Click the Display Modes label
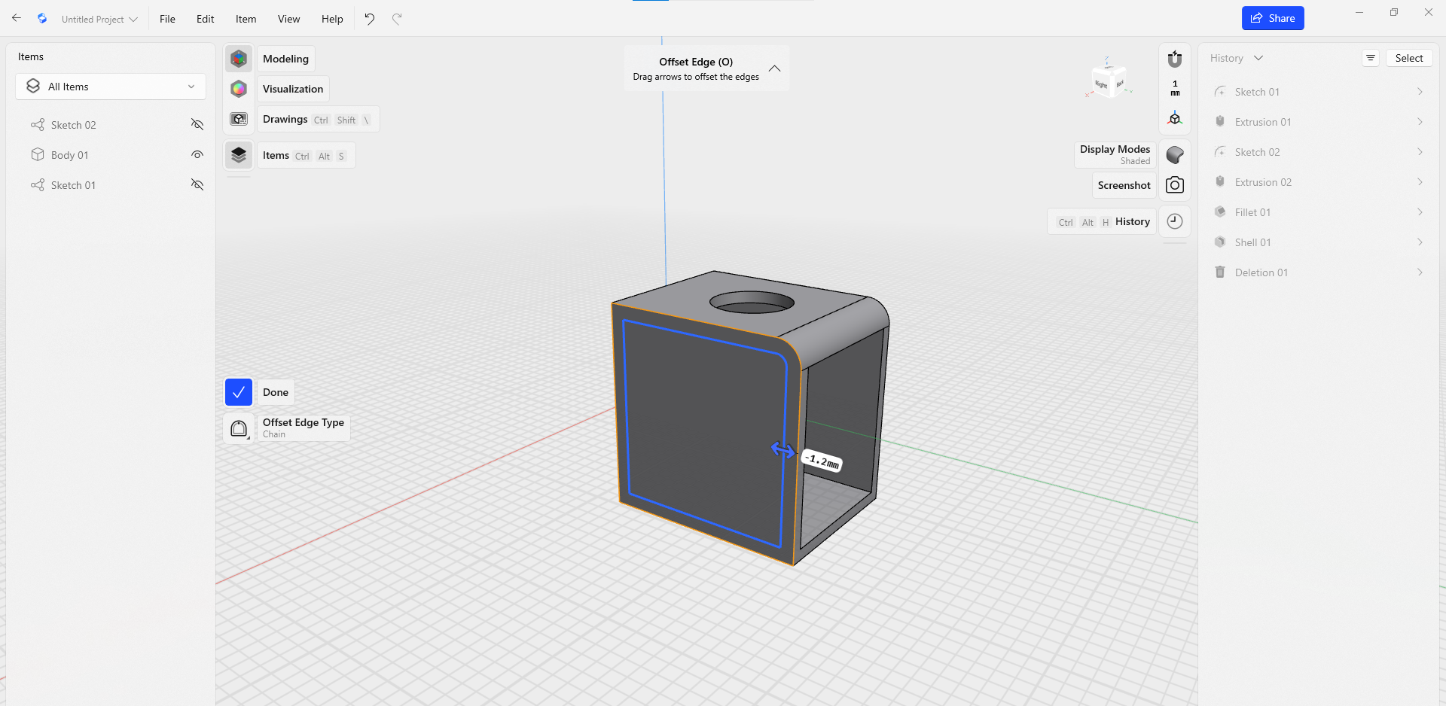 point(1115,154)
